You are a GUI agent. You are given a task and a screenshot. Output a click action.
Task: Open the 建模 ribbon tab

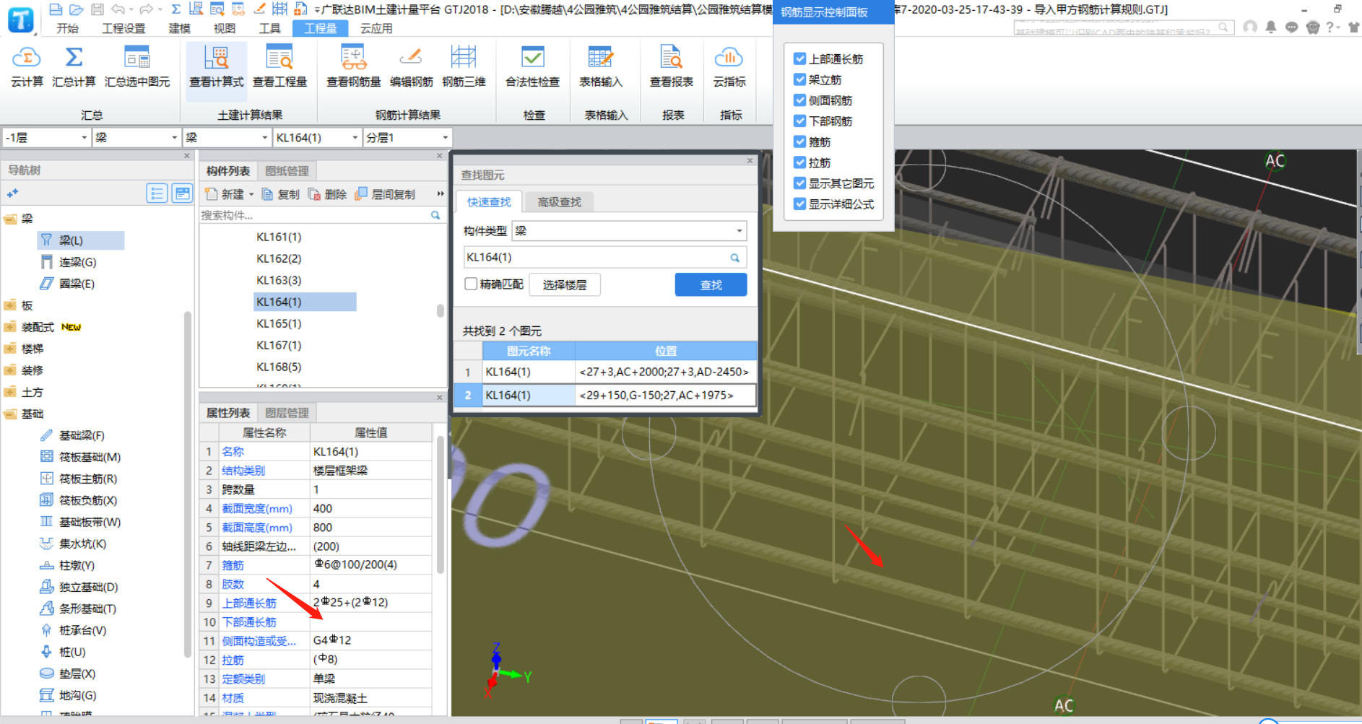click(x=179, y=28)
